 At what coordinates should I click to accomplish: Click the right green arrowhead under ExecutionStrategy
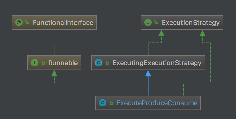202,33
